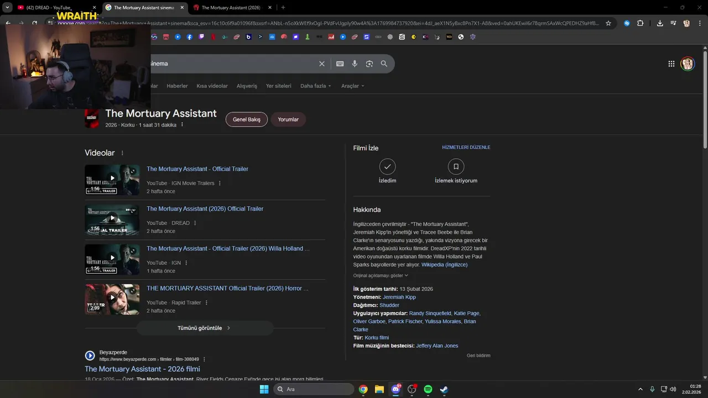Screen dimensions: 708x398
Task: Open Windows Start menu
Action: point(264,389)
